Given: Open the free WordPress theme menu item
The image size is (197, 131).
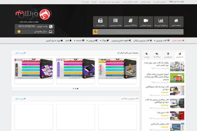Looking at the screenshot, I should click(x=142, y=41).
